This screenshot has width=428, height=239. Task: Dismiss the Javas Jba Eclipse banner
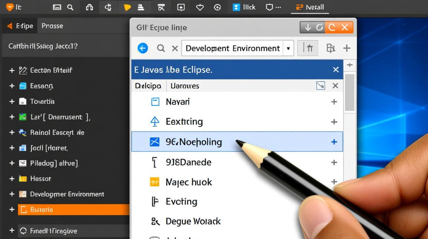point(336,69)
